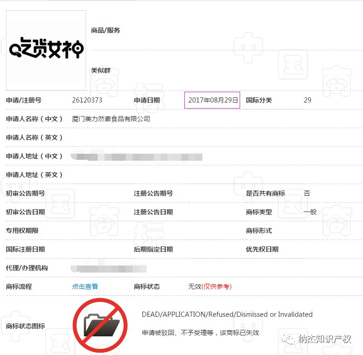Click the 无效(仅供参考) status value
Image resolution: width=363 pixels, height=355 pixels.
[210, 287]
